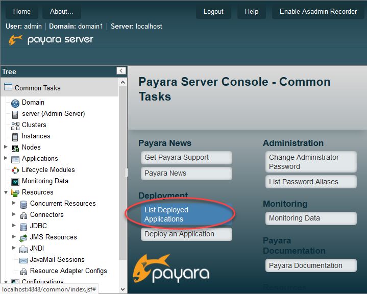Screen dimensions: 367x294
Task: Click the JMS Resources arrows icon
Action: (23, 238)
